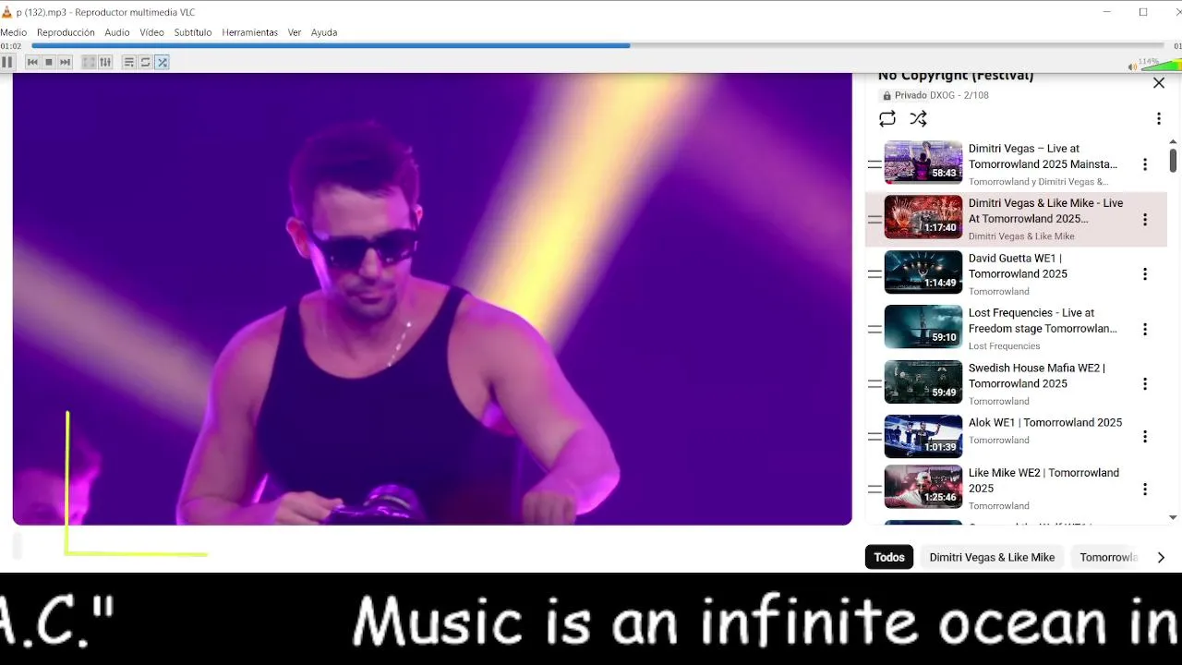Maximize the VLC window
The width and height of the screenshot is (1182, 665).
[1143, 12]
